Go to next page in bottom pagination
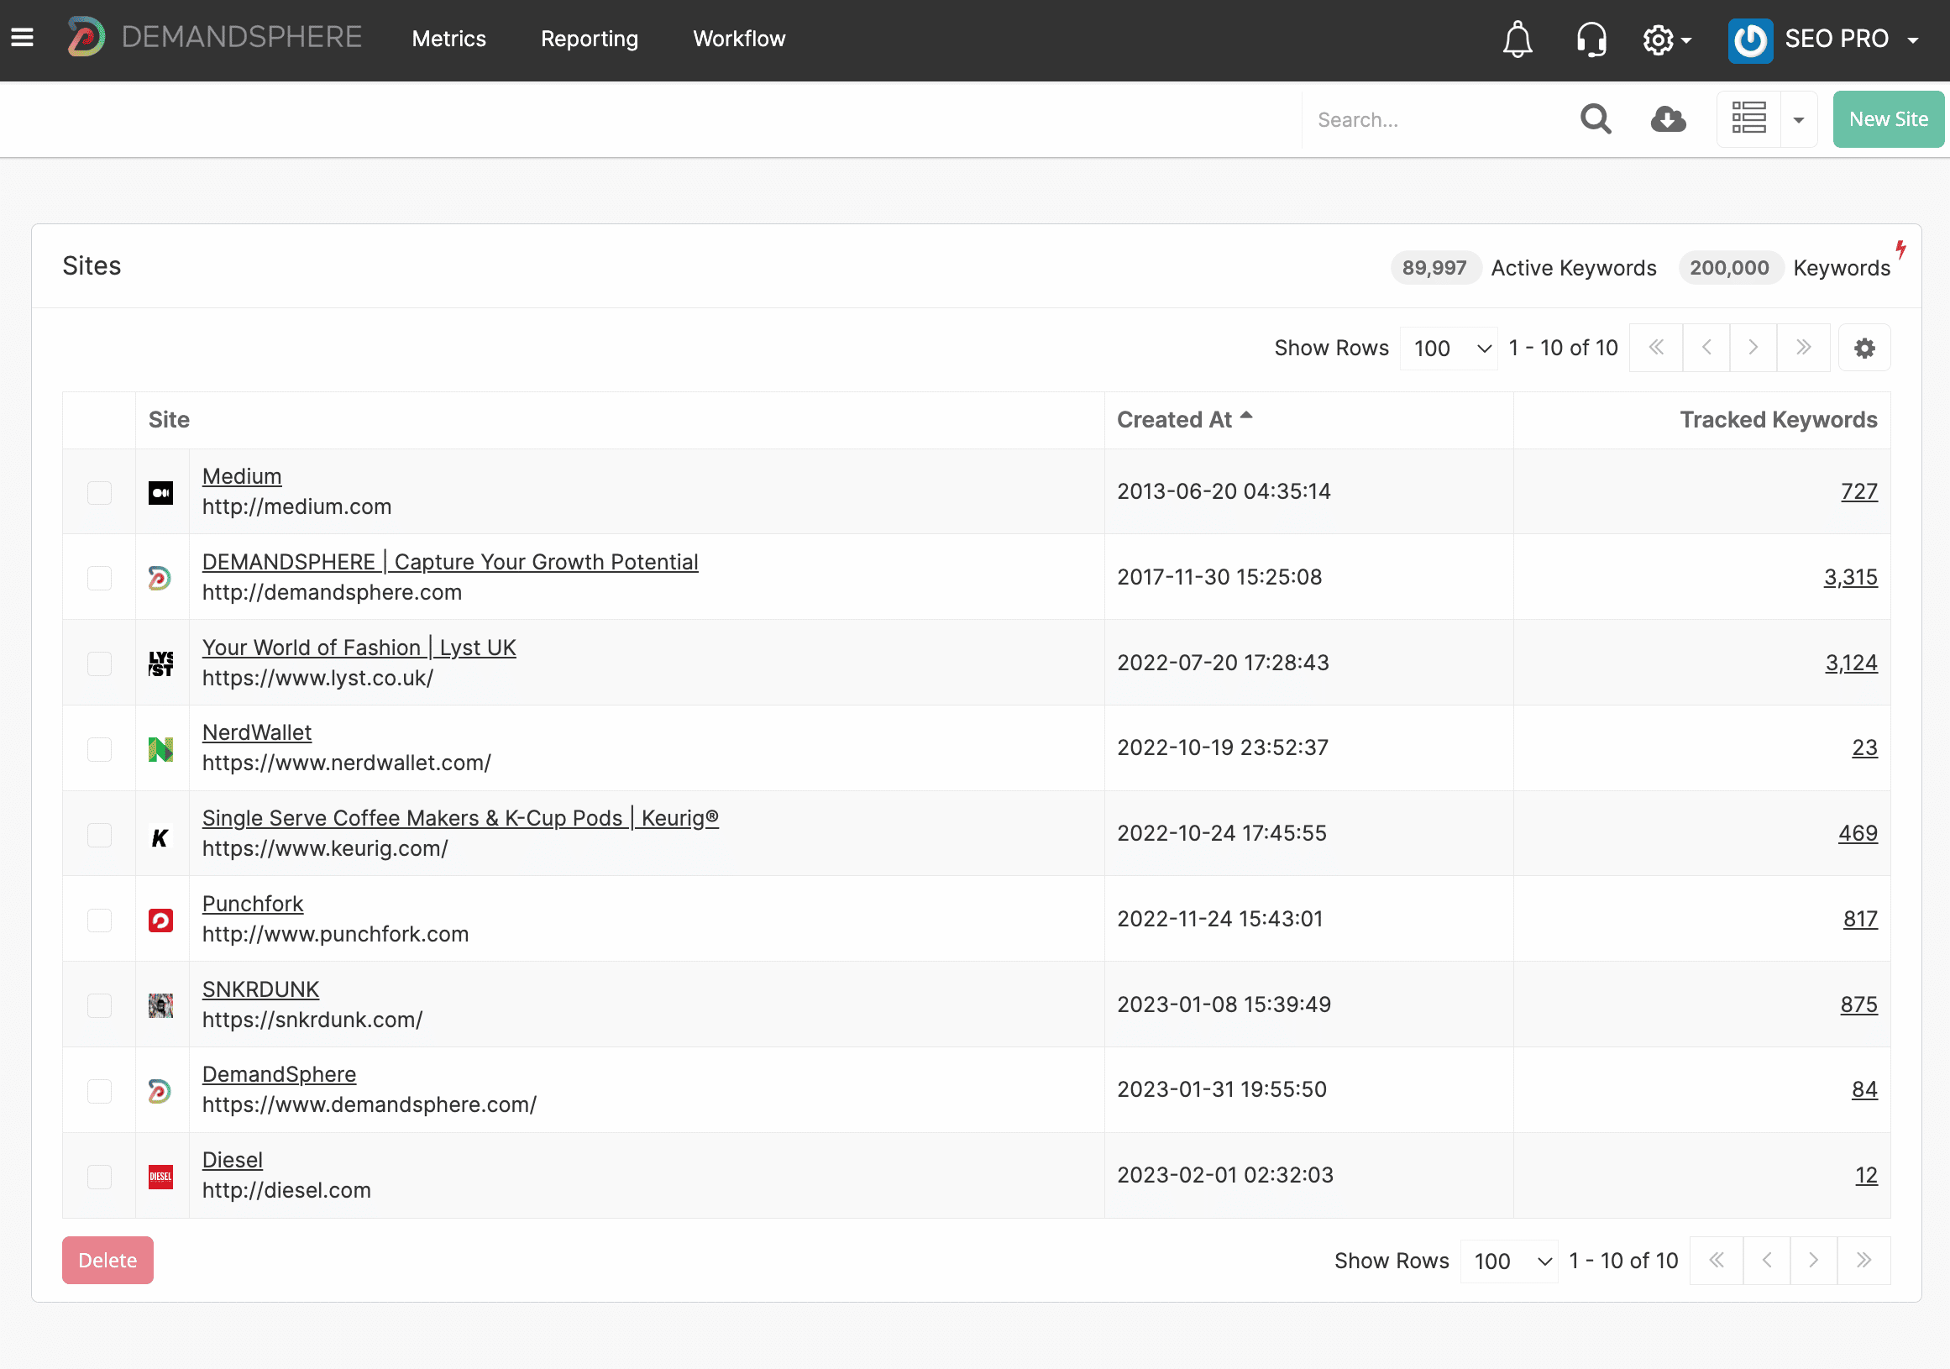The height and width of the screenshot is (1369, 1950). 1813,1261
